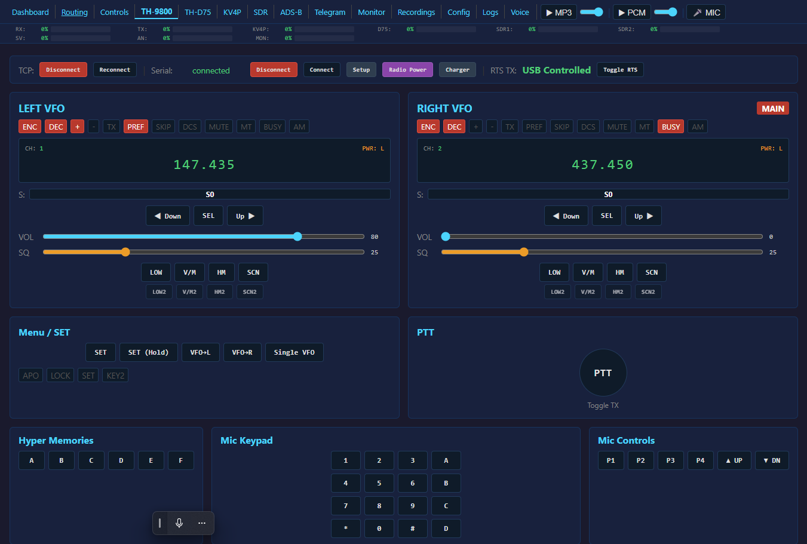Toggle the PCM switch
Image resolution: width=807 pixels, height=544 pixels.
coord(665,12)
